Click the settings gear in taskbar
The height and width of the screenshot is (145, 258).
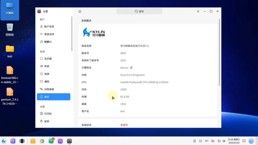point(69,141)
